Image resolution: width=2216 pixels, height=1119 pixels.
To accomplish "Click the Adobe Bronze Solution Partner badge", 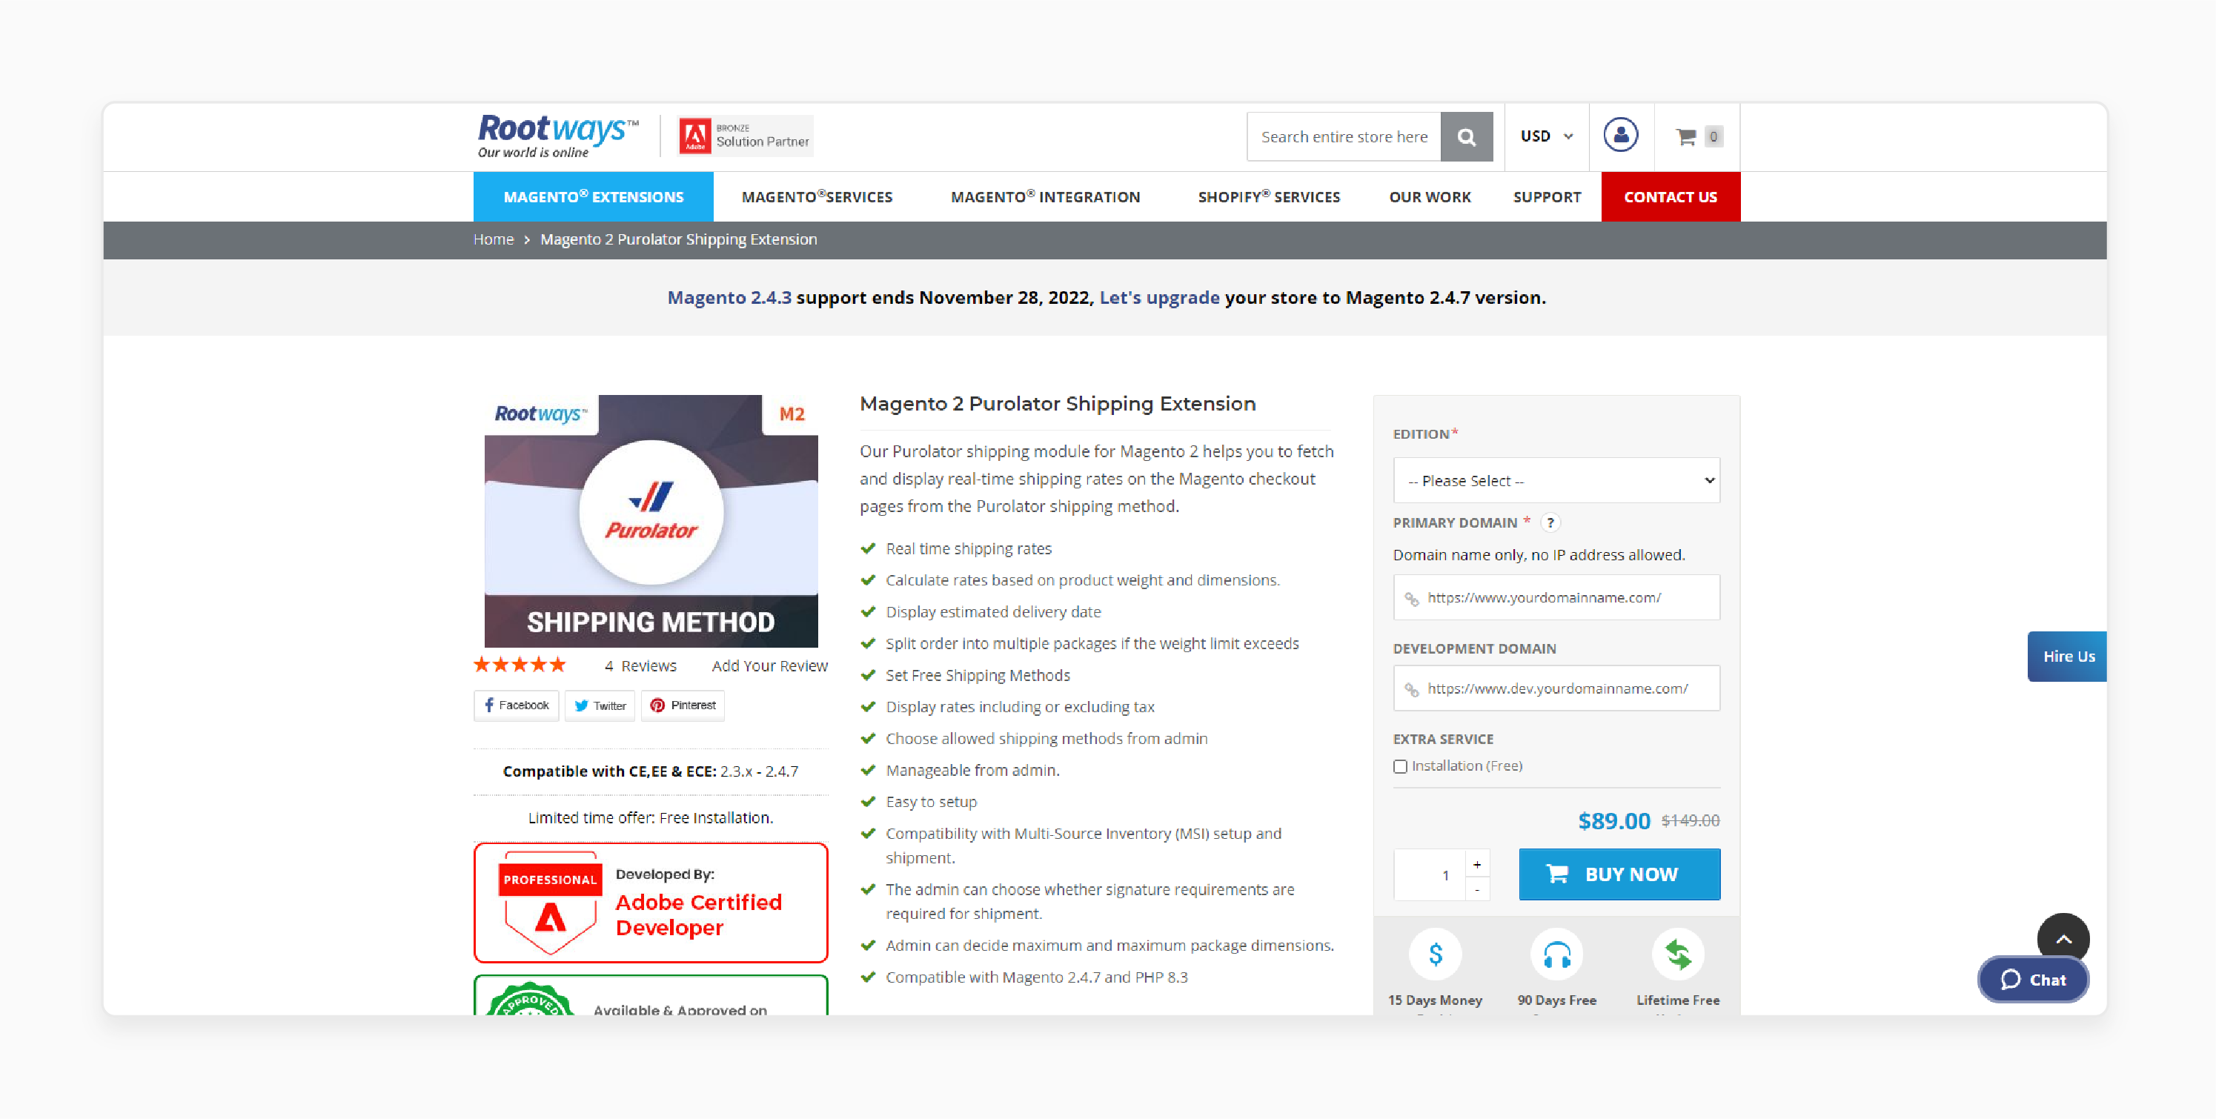I will coord(745,136).
